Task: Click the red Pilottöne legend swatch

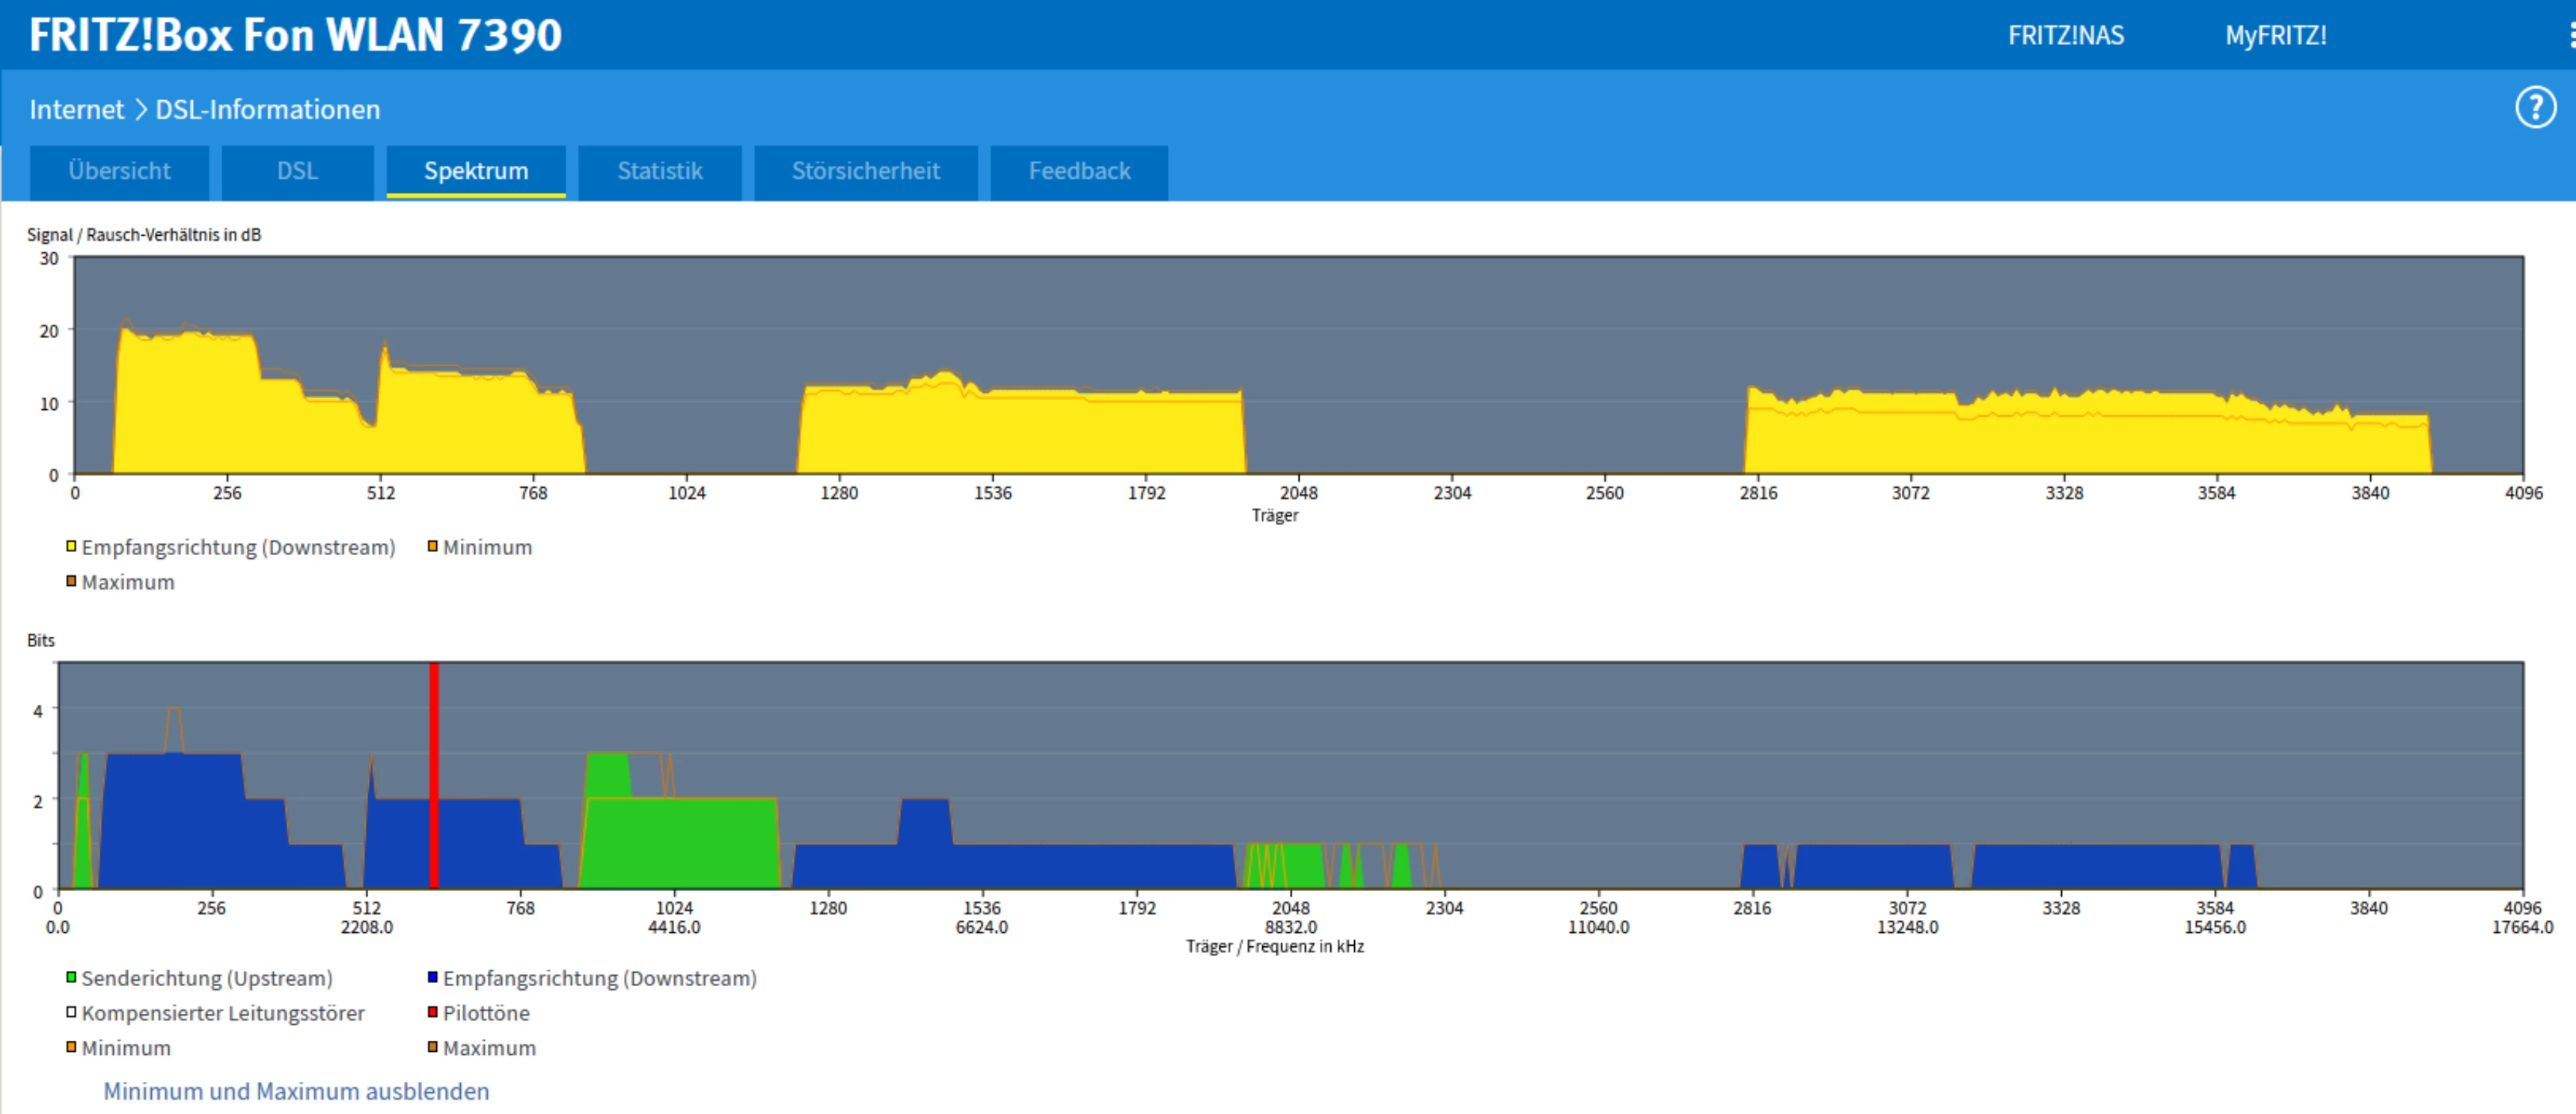Action: (x=433, y=1012)
